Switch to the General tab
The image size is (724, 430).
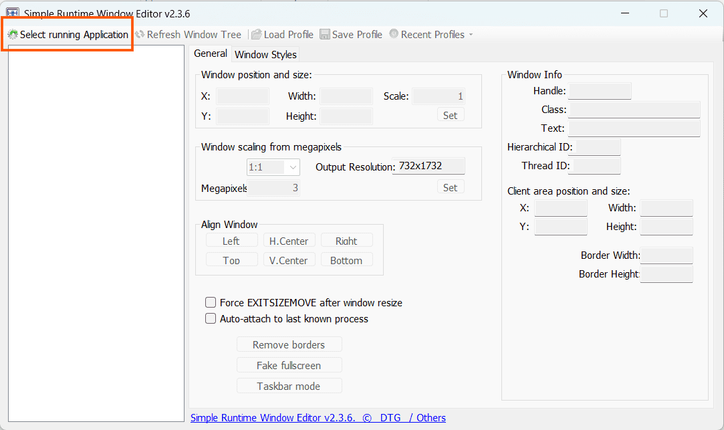[211, 53]
